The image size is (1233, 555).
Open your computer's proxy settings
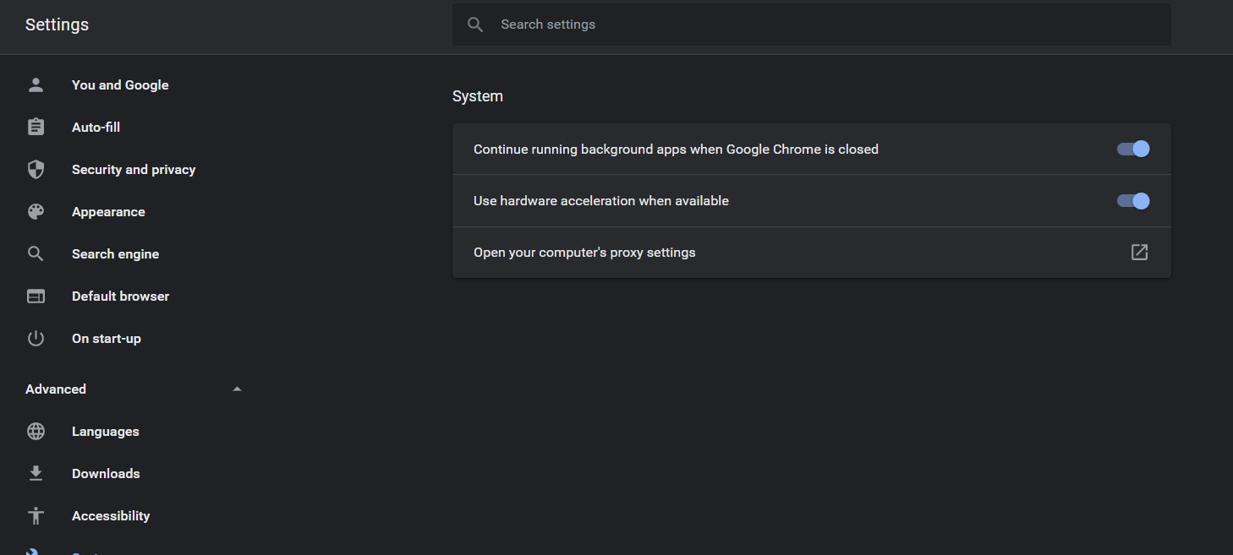(x=584, y=253)
